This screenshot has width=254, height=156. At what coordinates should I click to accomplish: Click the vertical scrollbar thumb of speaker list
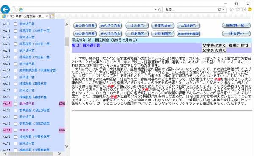click(66, 41)
